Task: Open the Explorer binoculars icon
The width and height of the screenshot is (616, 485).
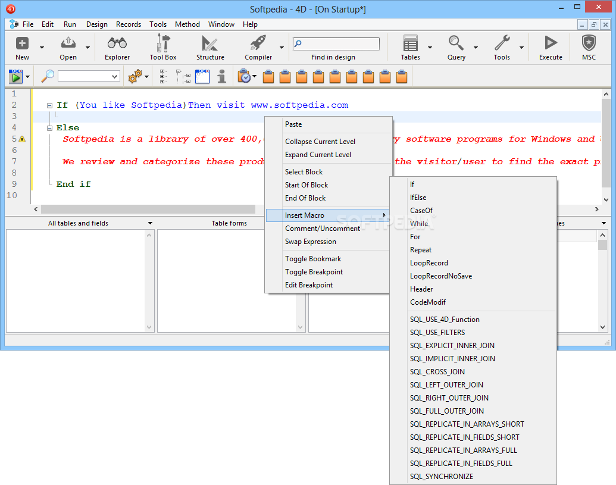Action: pyautogui.click(x=117, y=43)
